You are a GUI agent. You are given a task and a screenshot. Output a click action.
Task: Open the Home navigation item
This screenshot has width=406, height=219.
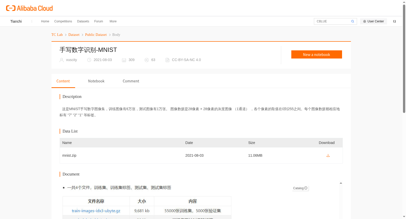coord(45,21)
